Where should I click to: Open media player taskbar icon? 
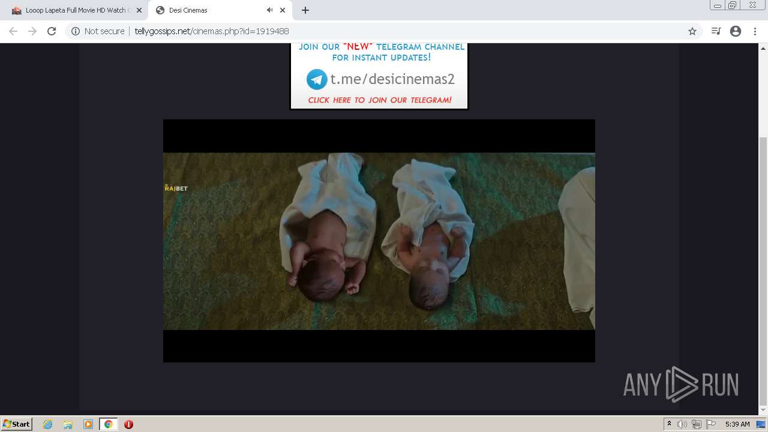click(x=88, y=424)
